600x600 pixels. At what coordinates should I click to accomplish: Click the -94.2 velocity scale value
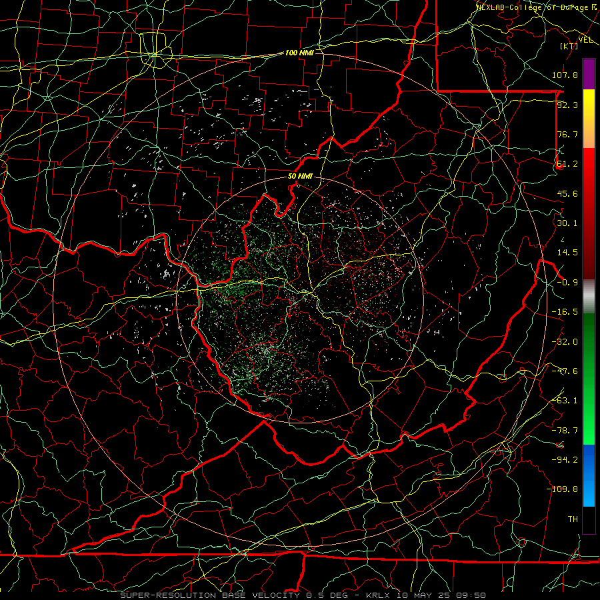pos(565,459)
